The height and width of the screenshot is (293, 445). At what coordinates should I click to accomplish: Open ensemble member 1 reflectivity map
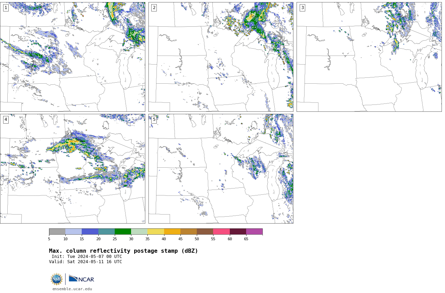coord(73,57)
